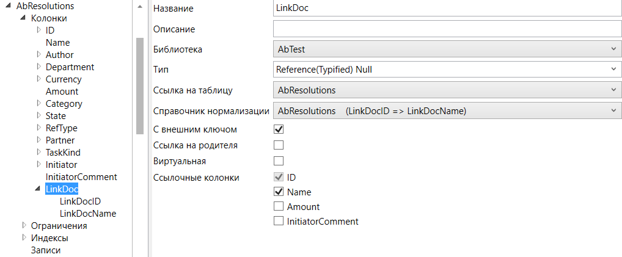Click the empty Описание field
622x257 pixels.
tap(446, 29)
